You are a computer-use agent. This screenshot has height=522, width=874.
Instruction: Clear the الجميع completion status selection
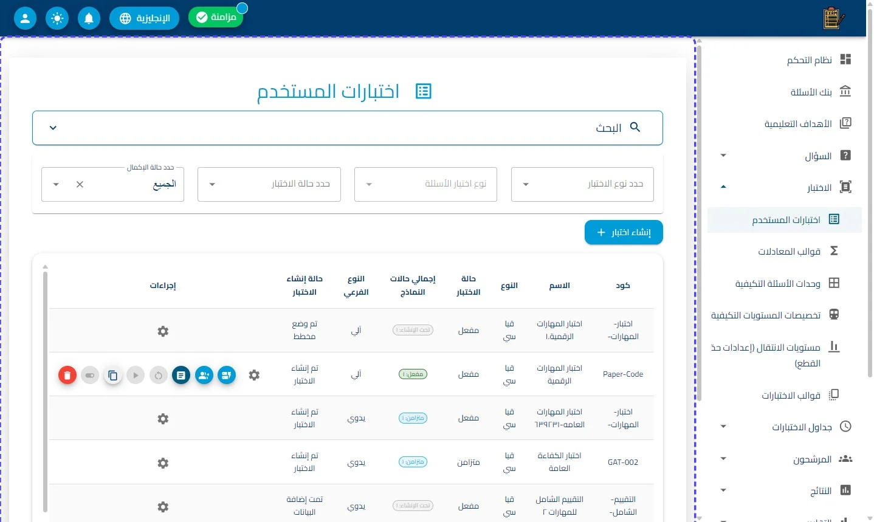click(x=80, y=184)
